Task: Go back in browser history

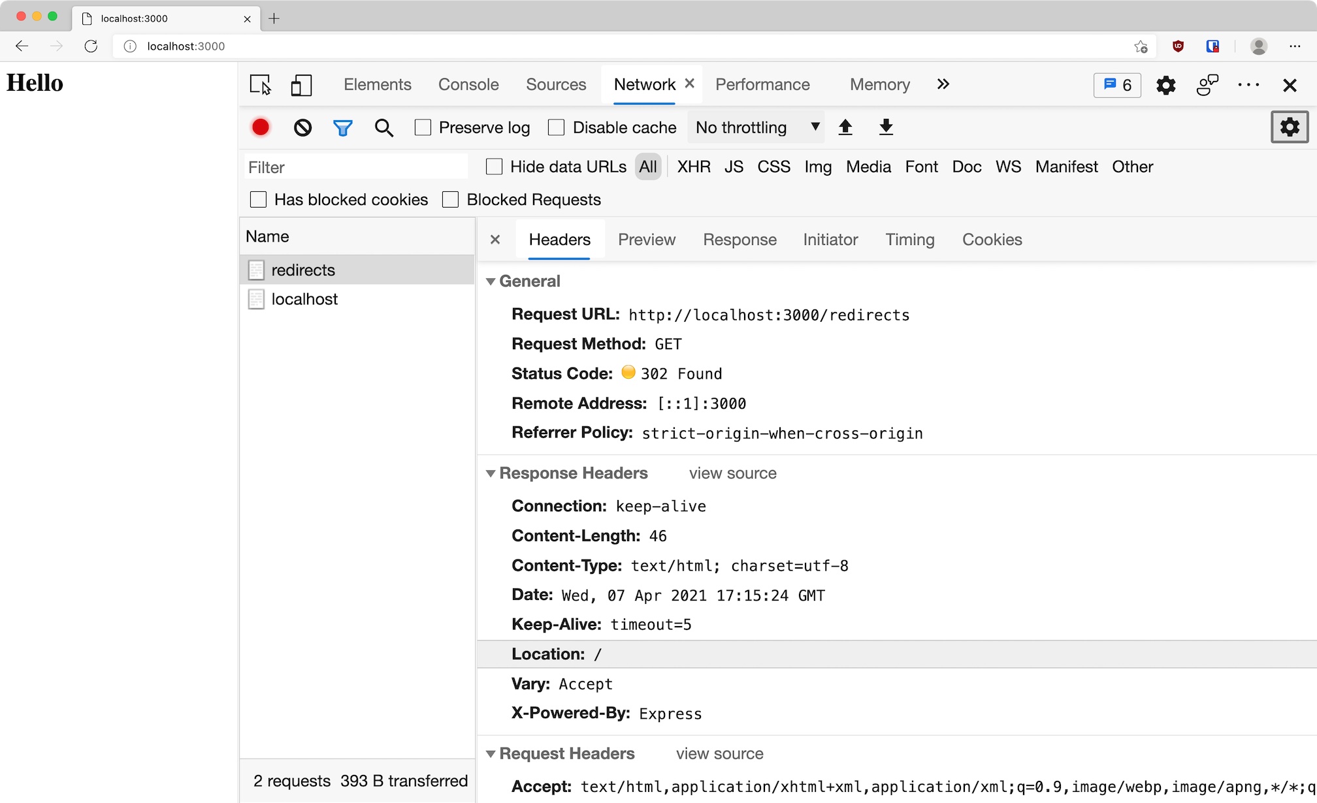Action: [x=22, y=46]
